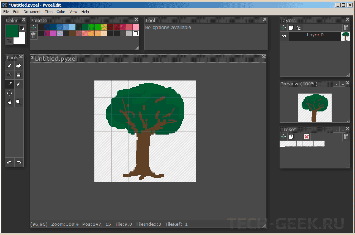Select the Eraser tool
This screenshot has height=235, width=355.
[x=19, y=66]
